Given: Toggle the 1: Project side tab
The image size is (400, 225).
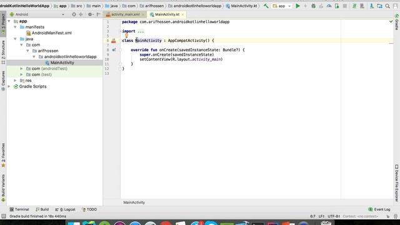Looking at the screenshot, I should 3,24.
